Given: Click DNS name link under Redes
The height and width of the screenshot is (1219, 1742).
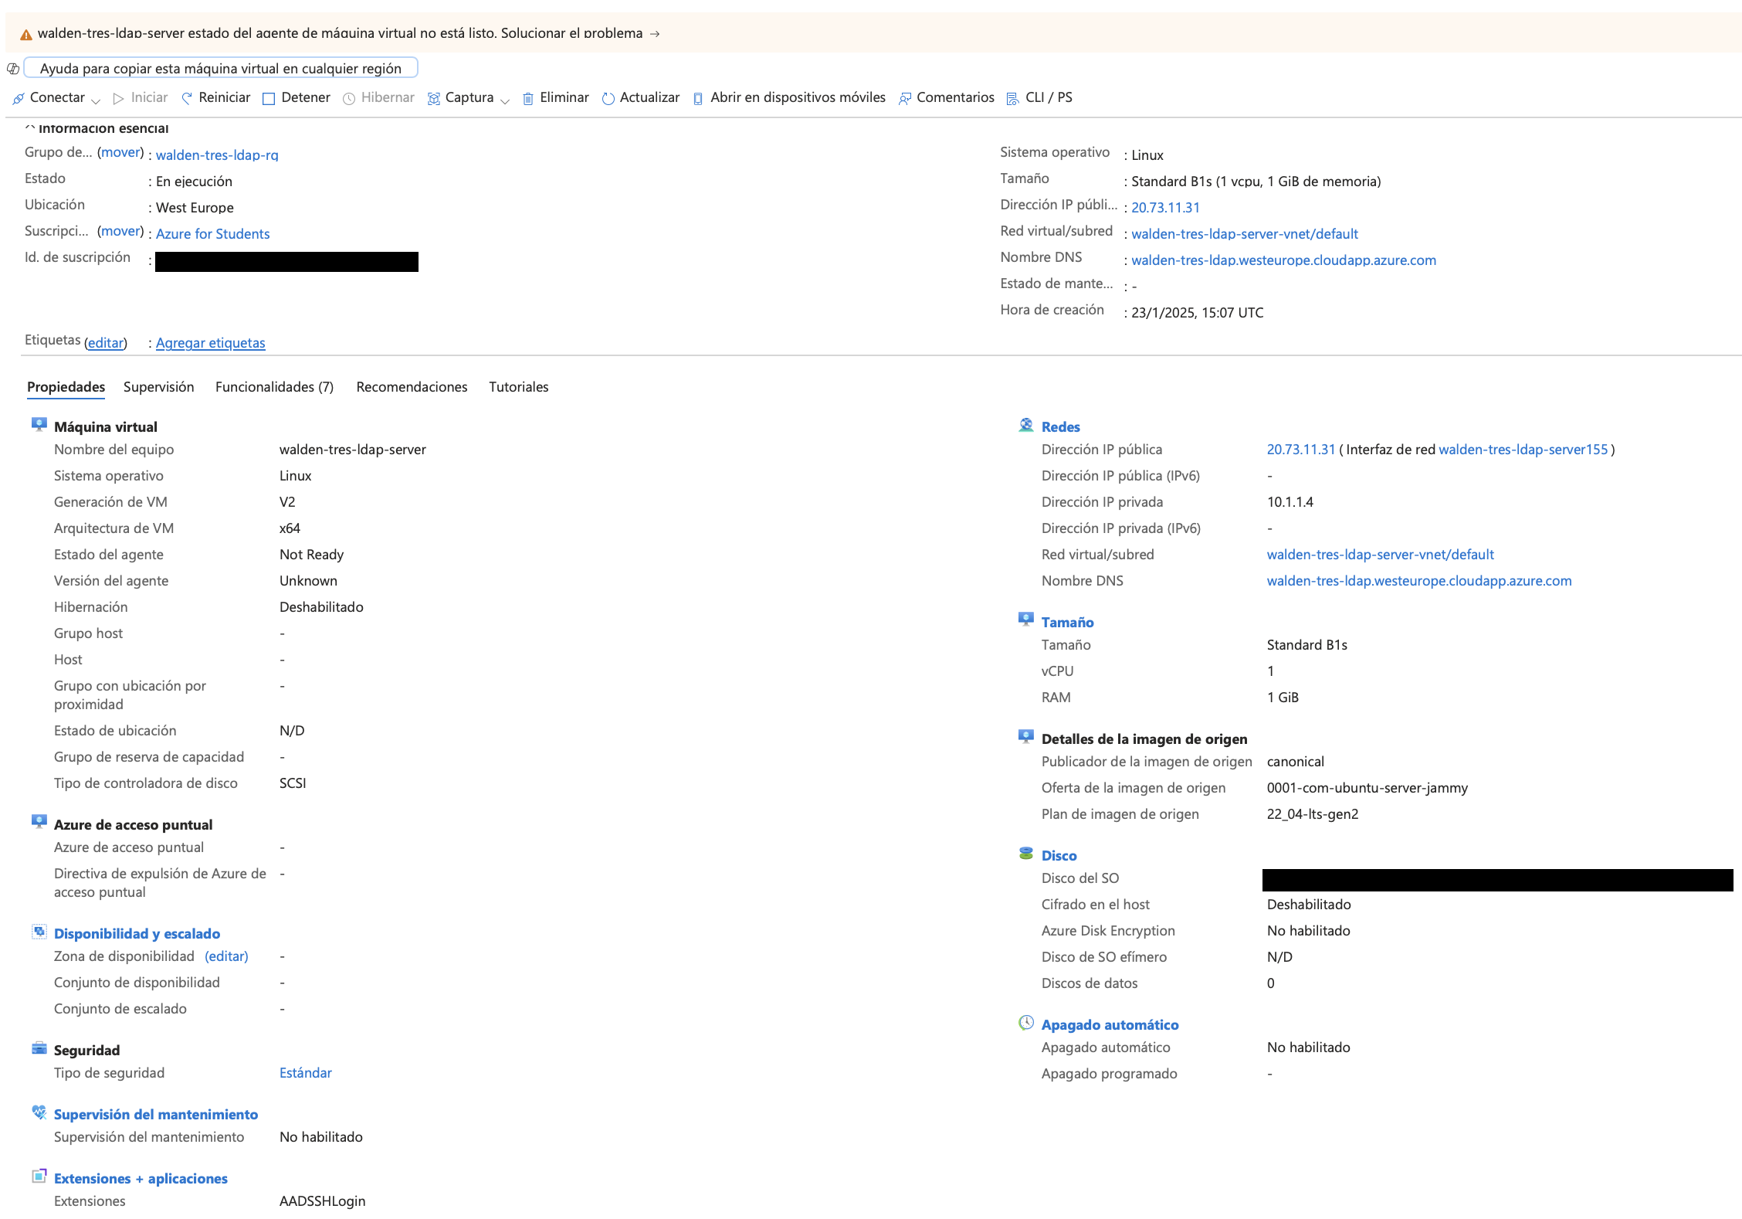Looking at the screenshot, I should click(x=1419, y=581).
